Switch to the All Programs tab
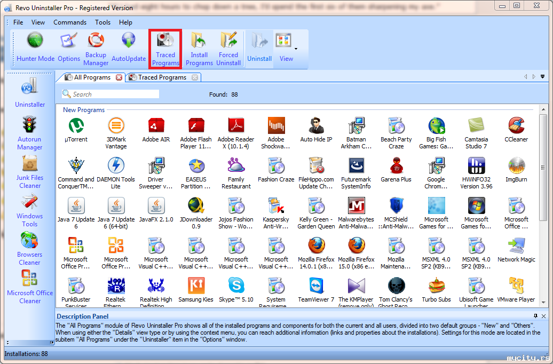This screenshot has height=364, width=553. point(92,77)
